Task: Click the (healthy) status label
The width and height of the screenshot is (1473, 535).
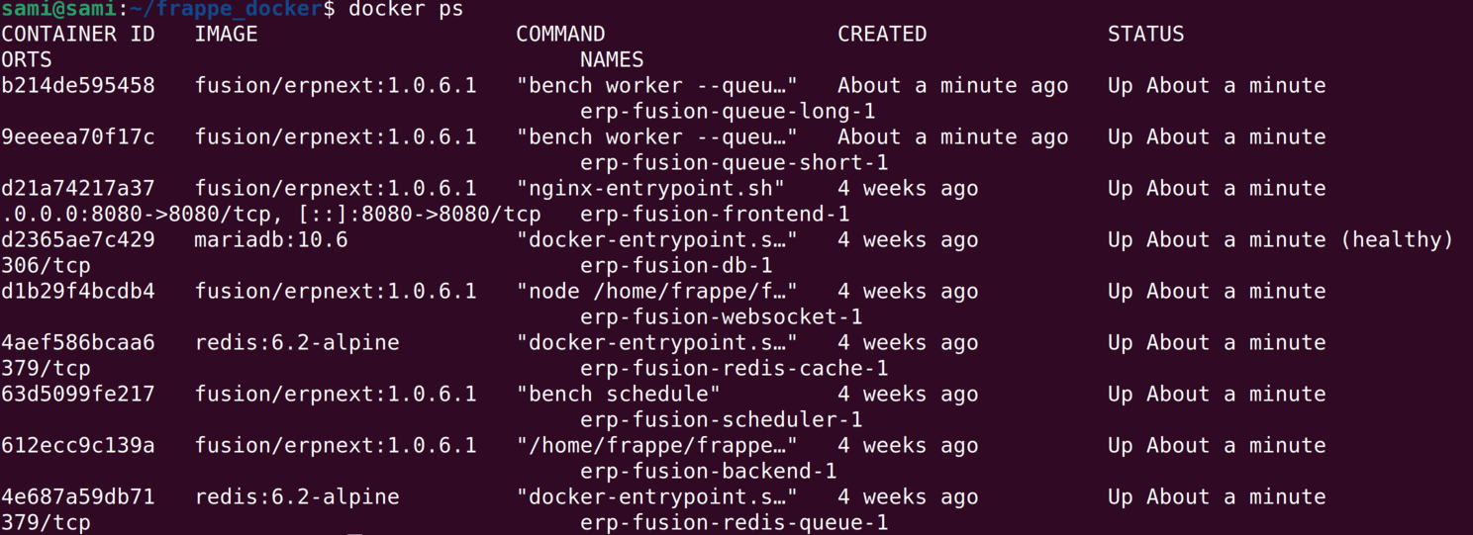Action: pos(1397,240)
